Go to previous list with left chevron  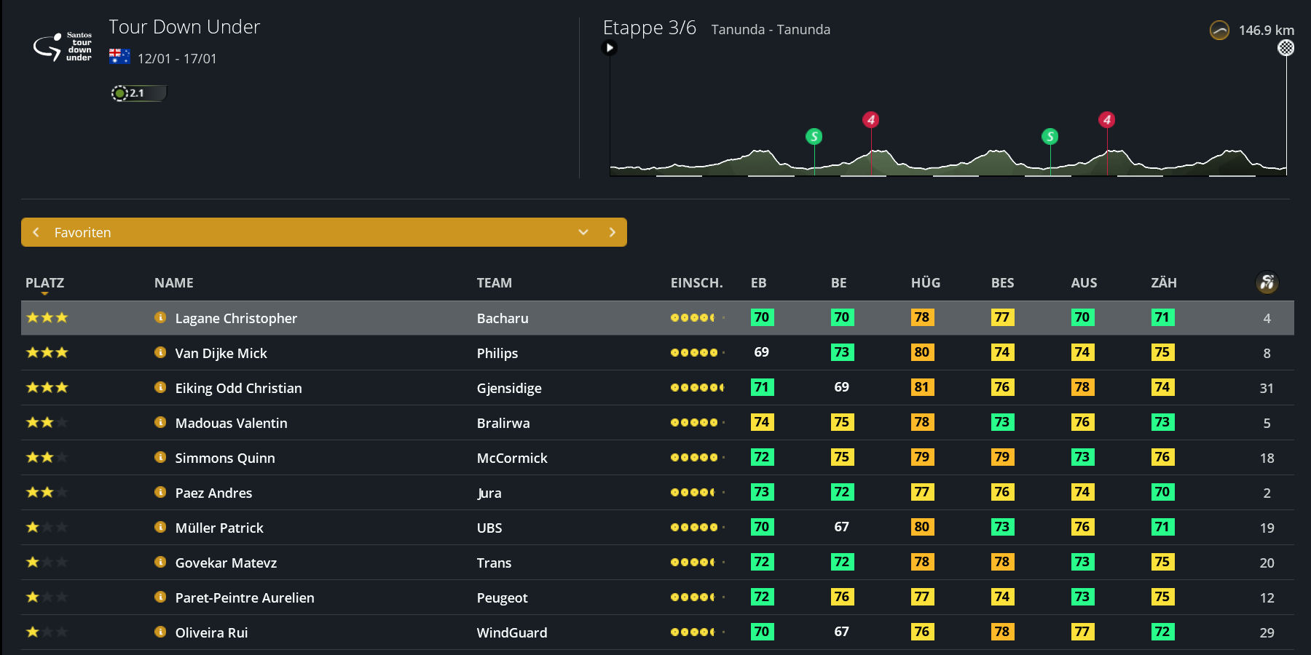coord(36,232)
